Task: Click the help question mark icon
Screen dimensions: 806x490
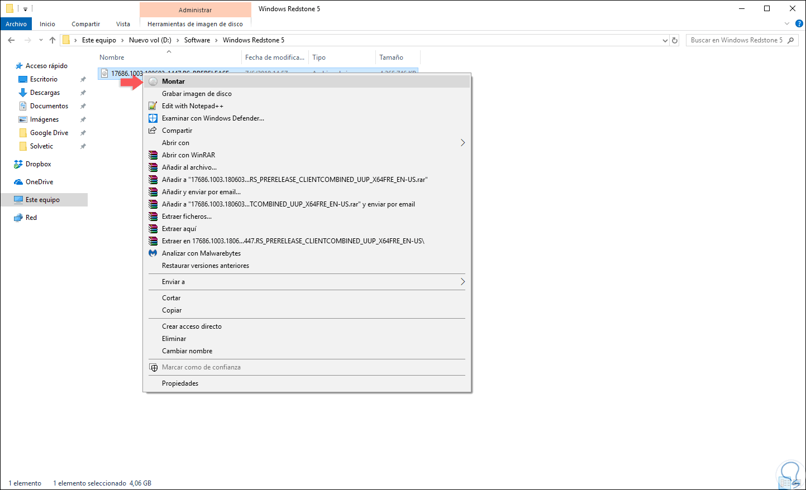Action: pos(799,24)
